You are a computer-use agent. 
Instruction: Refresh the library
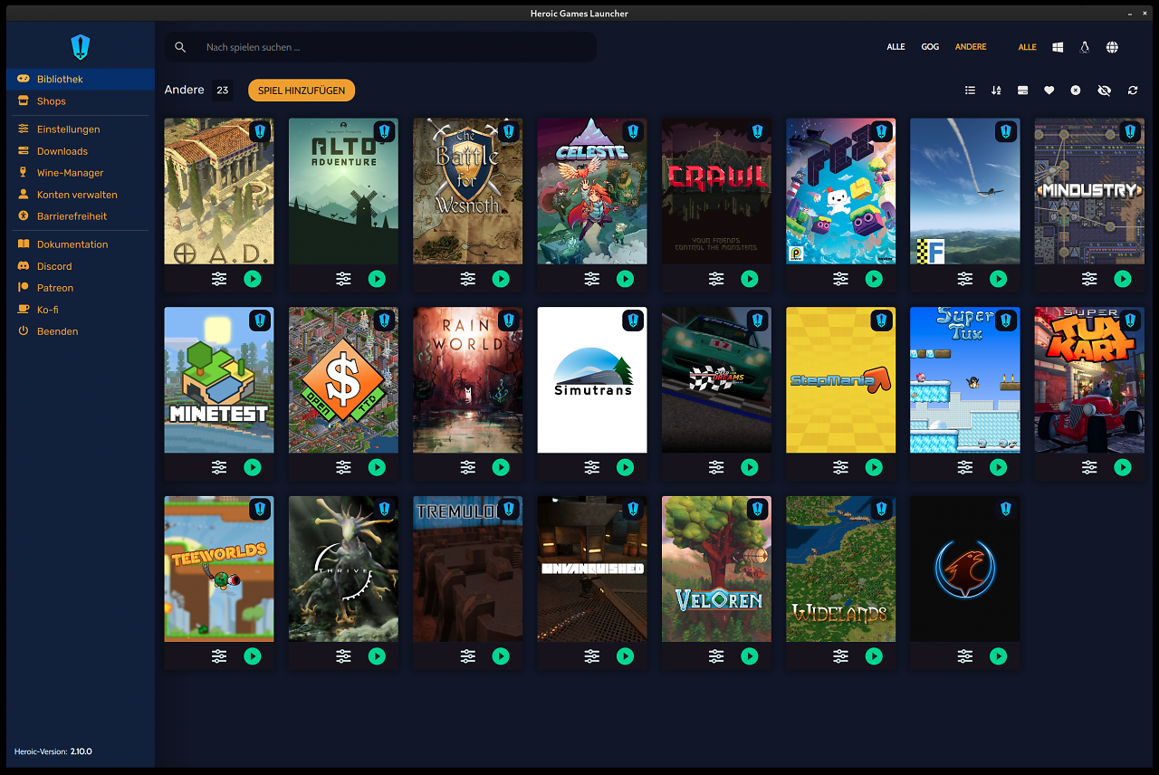click(1133, 91)
